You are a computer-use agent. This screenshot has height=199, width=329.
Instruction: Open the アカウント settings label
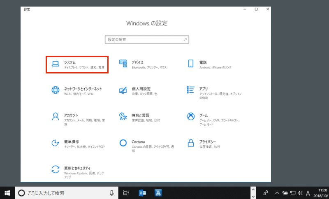[71, 115]
